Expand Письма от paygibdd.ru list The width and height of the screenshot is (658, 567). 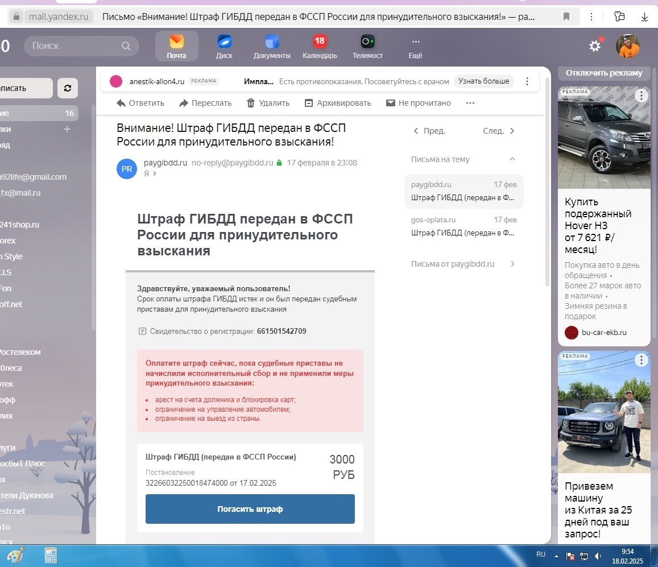coord(464,264)
